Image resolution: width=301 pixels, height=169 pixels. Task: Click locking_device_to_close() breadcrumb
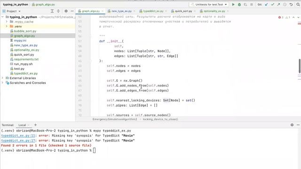pyautogui.click(x=160, y=119)
